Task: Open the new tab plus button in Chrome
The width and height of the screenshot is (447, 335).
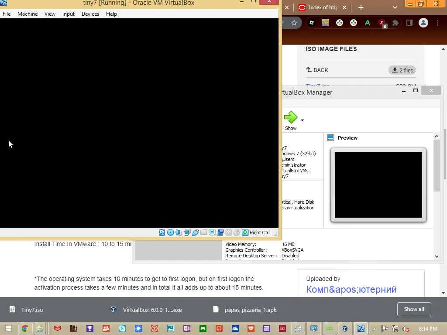Action: coord(361,7)
